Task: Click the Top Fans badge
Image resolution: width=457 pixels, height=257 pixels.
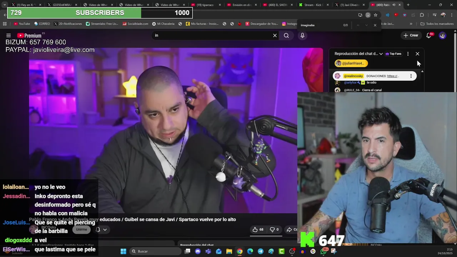Action: [x=393, y=54]
